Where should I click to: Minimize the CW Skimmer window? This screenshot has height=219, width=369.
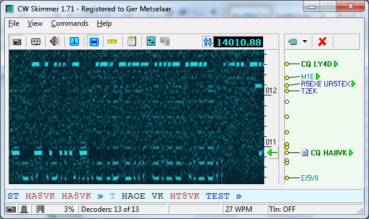pyautogui.click(x=312, y=7)
